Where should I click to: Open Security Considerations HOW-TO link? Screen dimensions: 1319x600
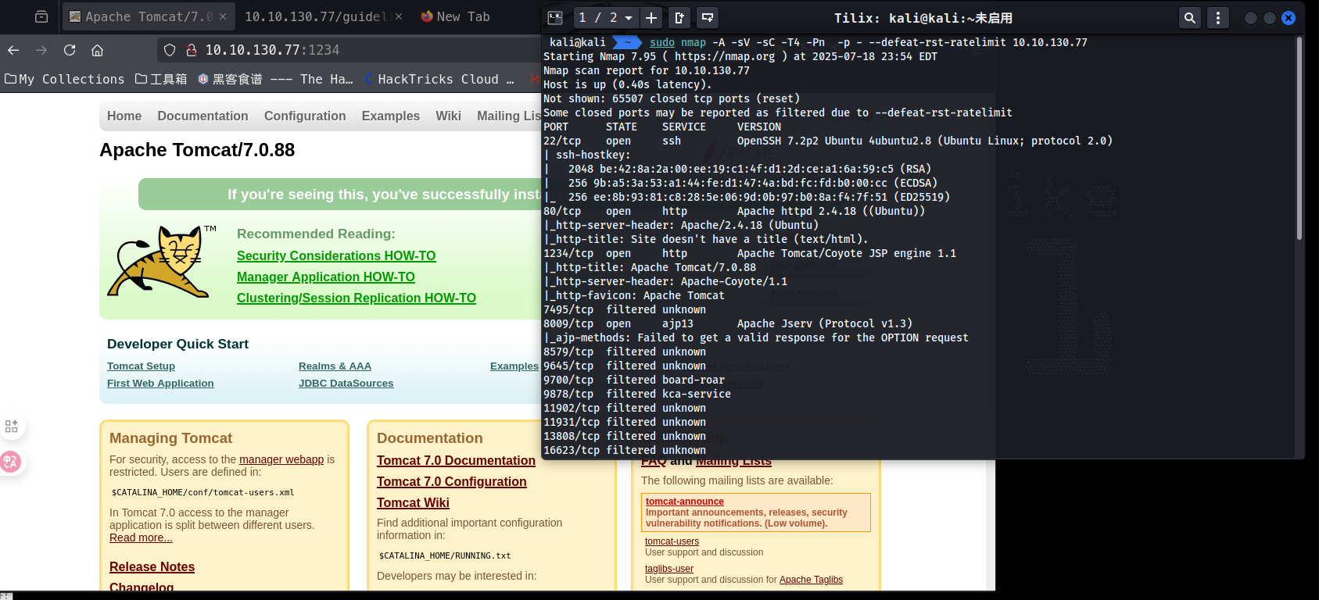(x=336, y=255)
